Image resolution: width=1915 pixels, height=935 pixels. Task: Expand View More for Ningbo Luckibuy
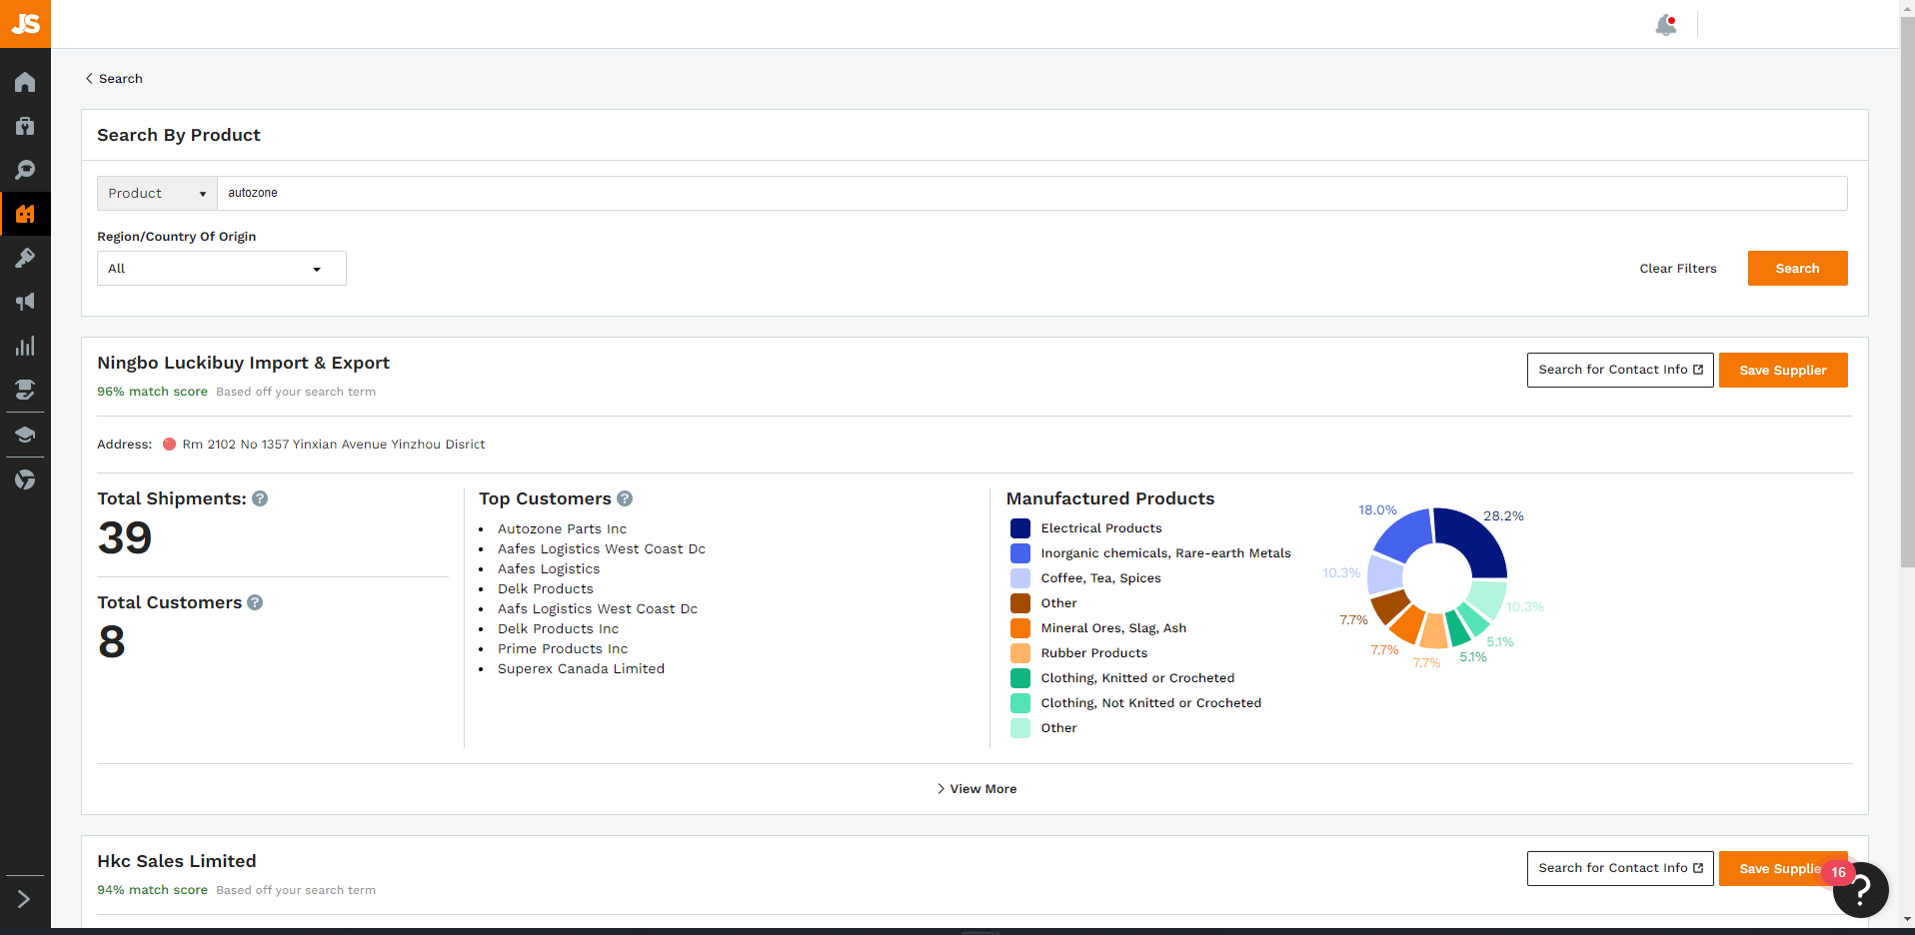[x=975, y=789]
